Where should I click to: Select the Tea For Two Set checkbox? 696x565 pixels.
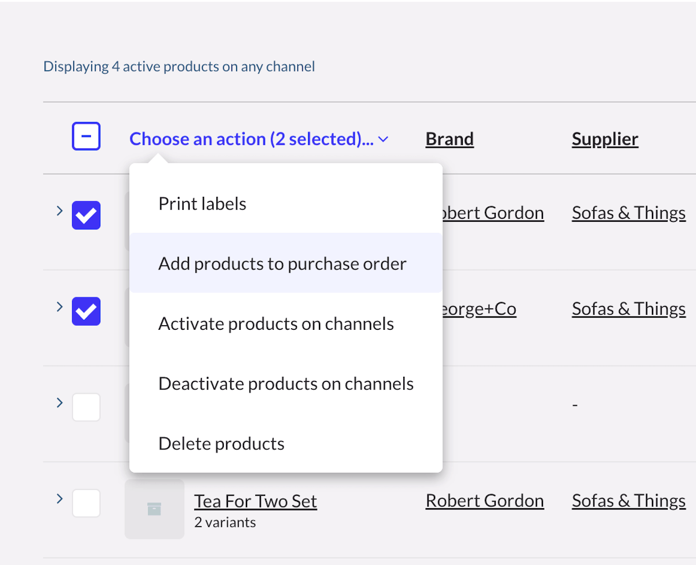(86, 503)
